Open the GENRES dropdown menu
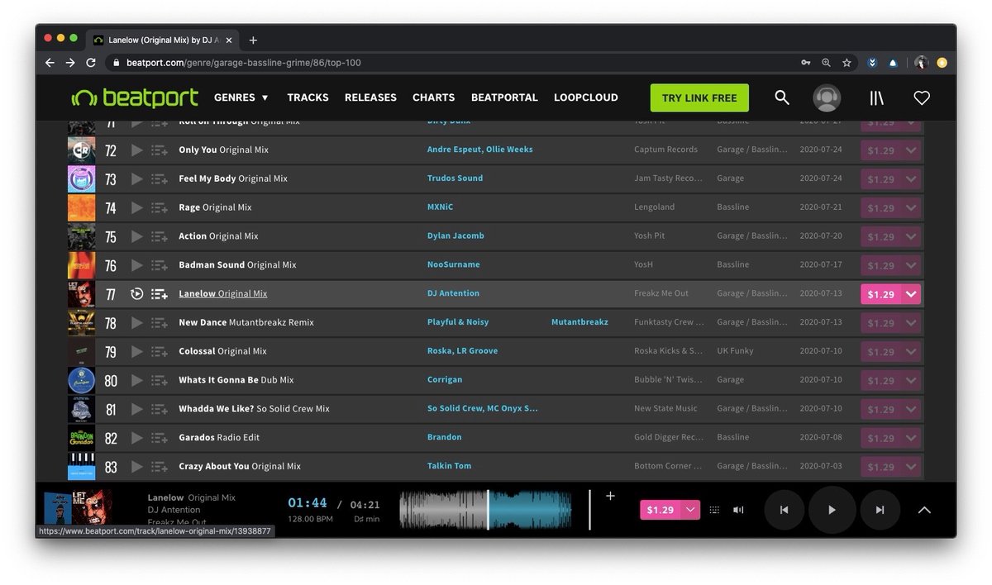This screenshot has height=585, width=992. click(241, 97)
